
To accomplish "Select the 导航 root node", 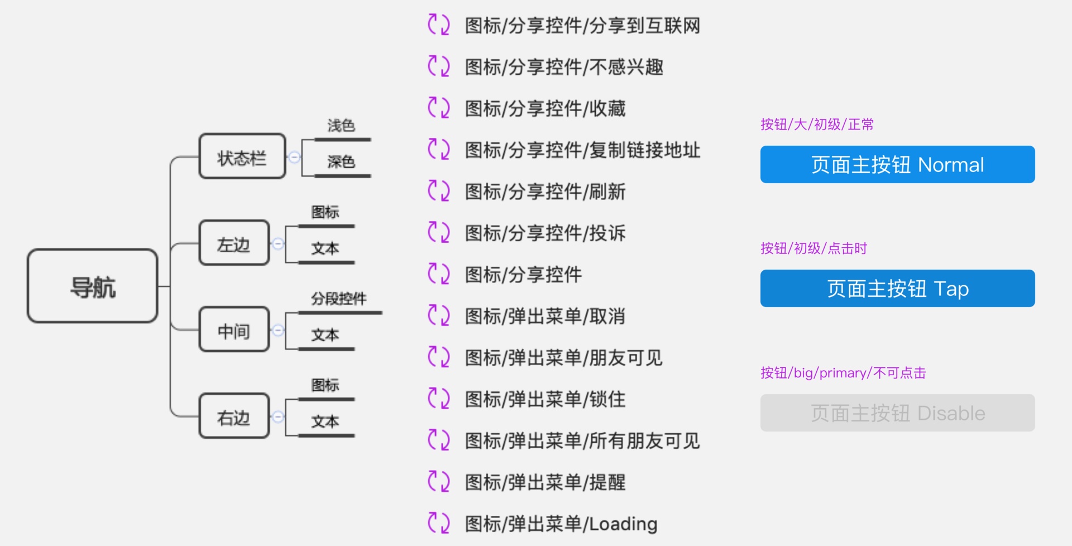I will click(93, 286).
